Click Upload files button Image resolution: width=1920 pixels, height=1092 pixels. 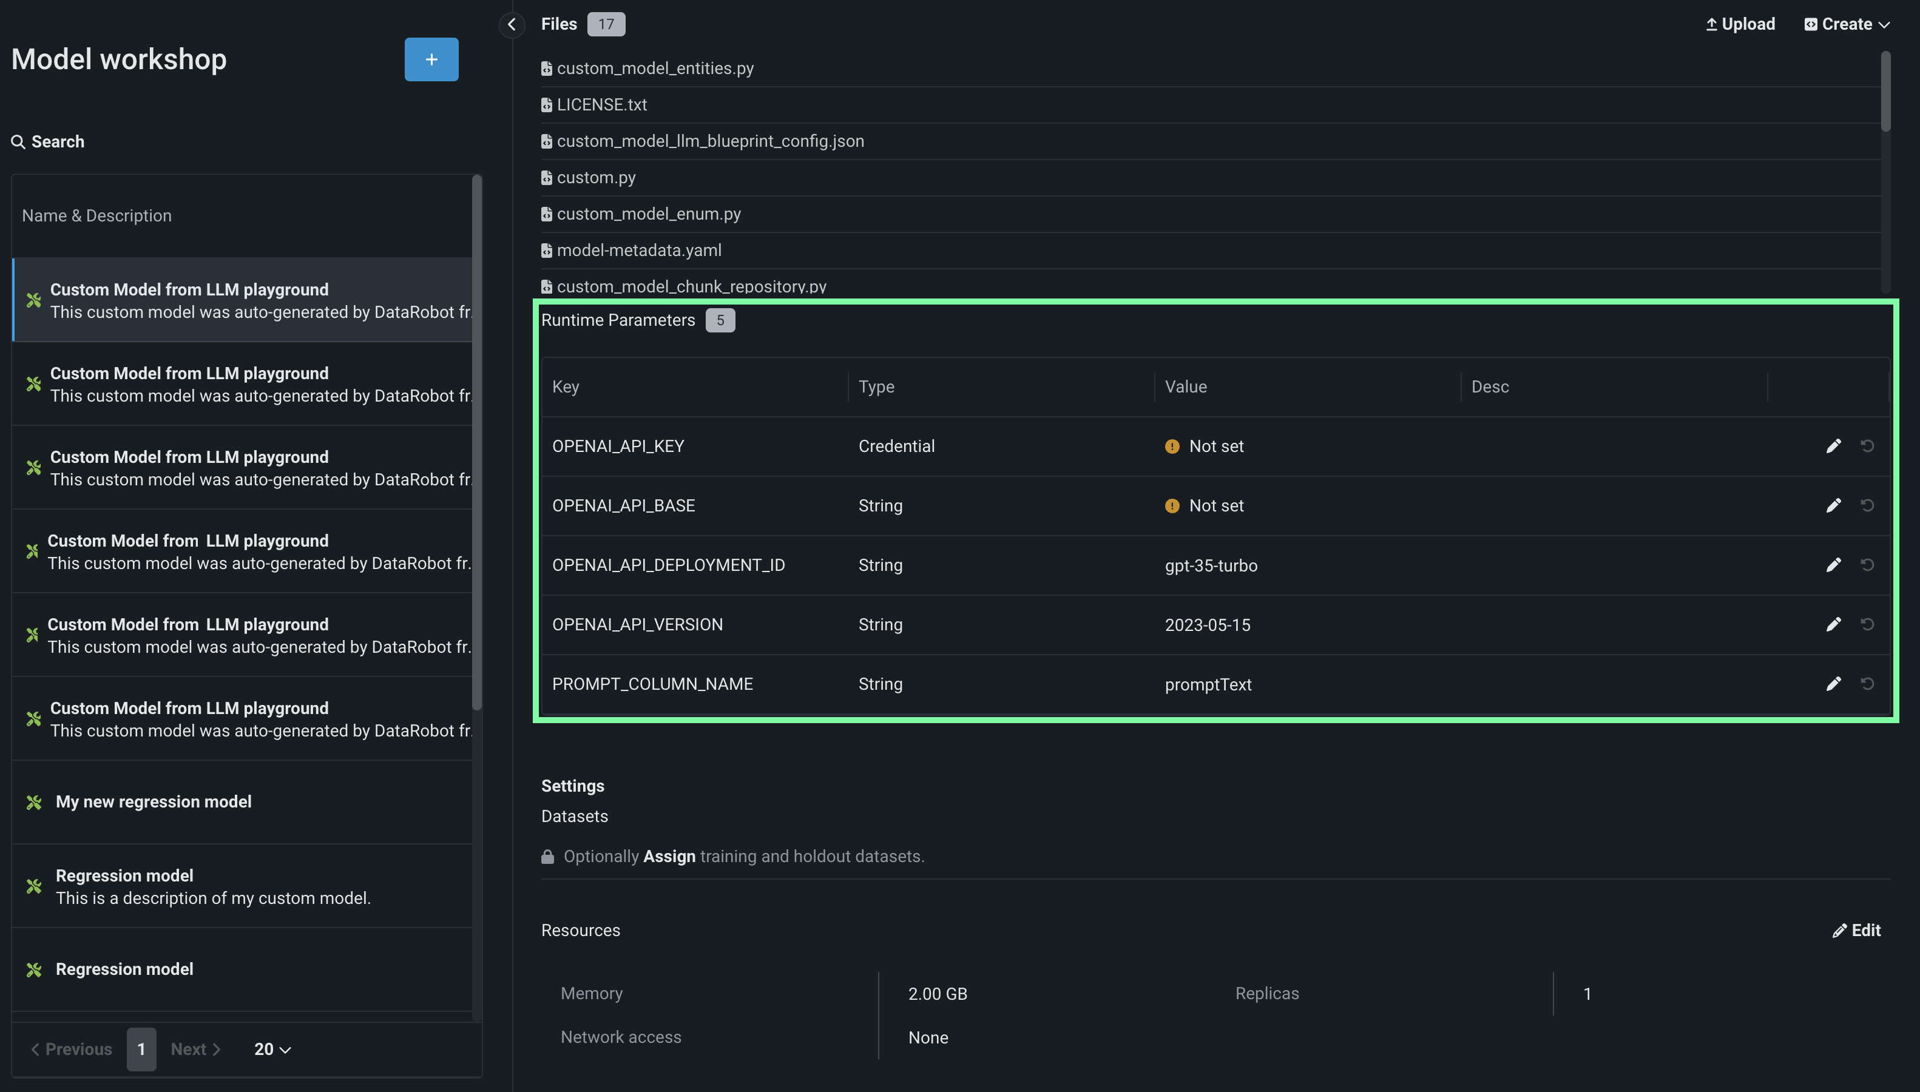1740,24
